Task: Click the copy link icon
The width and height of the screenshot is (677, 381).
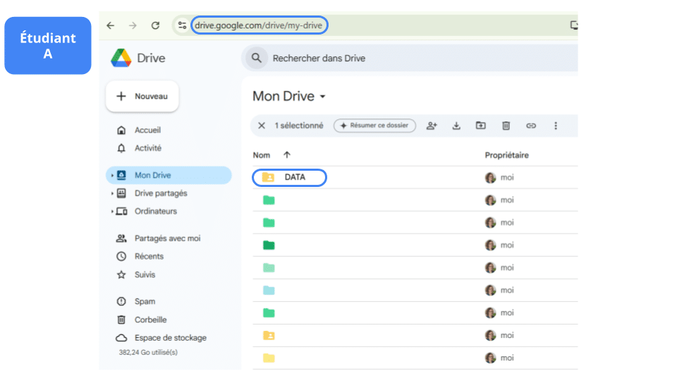Action: (531, 126)
